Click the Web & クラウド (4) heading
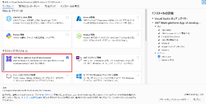This screenshot has height=104, width=206. click(13, 11)
